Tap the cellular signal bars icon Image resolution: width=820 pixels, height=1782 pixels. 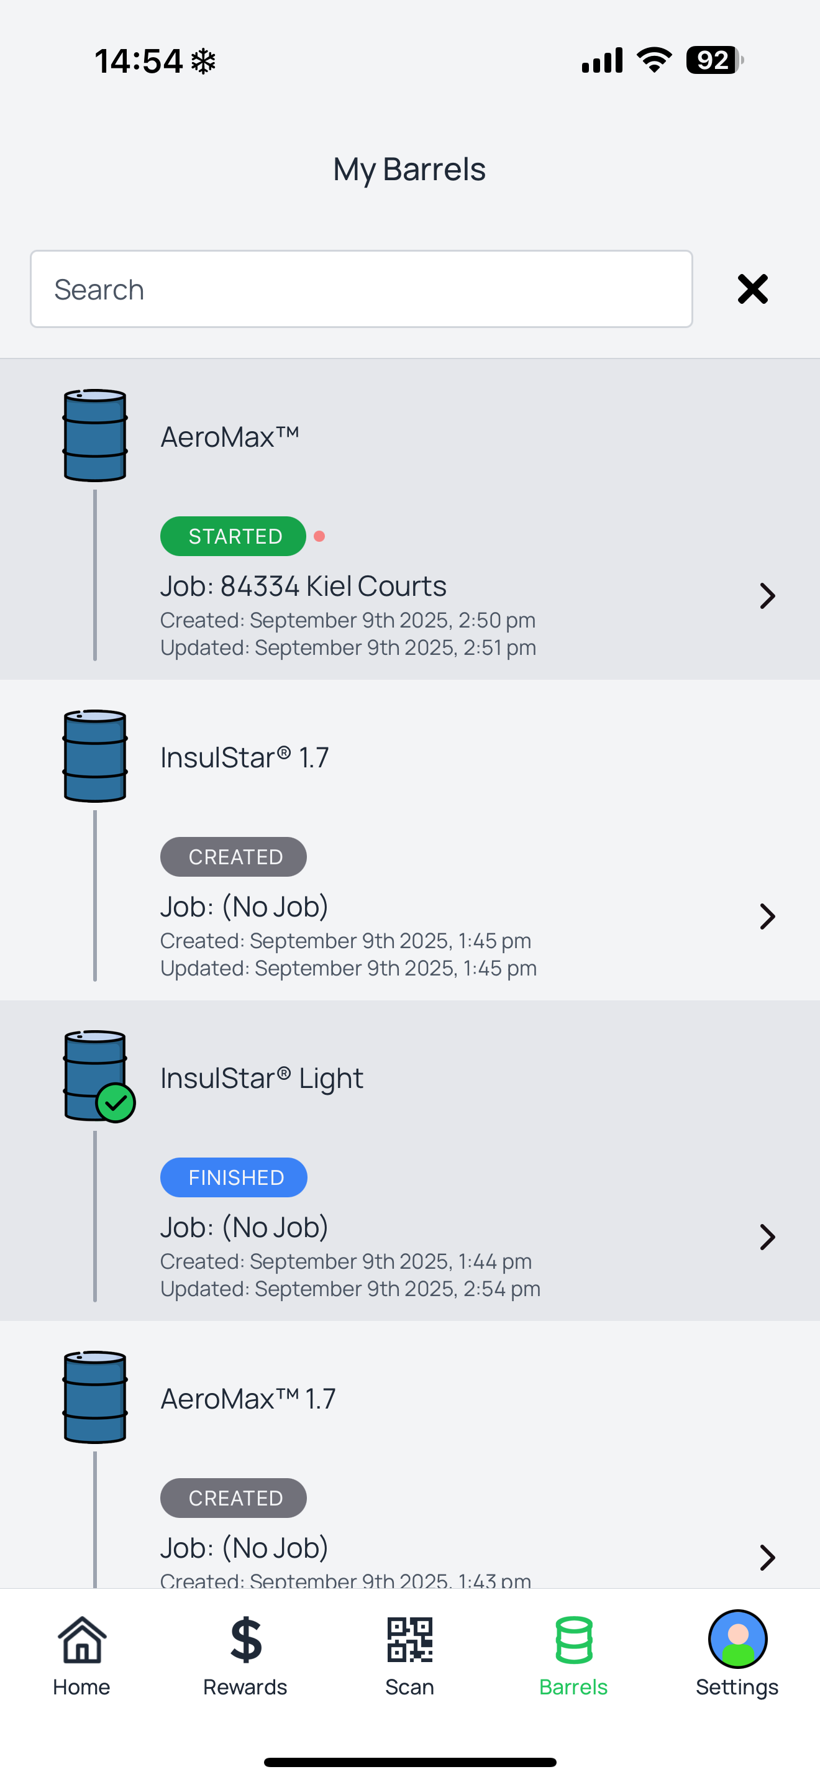point(602,60)
